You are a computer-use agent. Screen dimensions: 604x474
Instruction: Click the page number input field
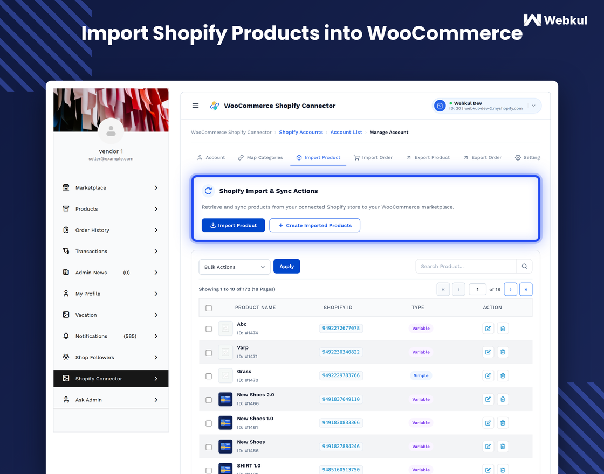point(477,289)
